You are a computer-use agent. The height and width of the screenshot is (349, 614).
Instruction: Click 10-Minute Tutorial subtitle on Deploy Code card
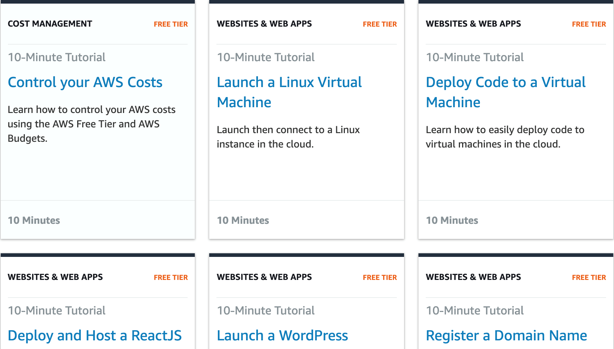pos(475,57)
